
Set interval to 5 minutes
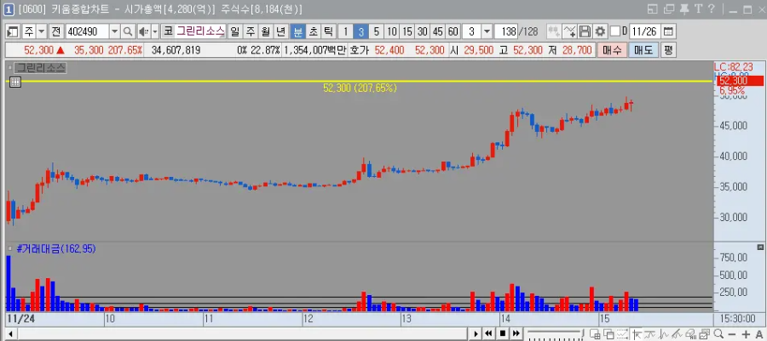[x=376, y=31]
